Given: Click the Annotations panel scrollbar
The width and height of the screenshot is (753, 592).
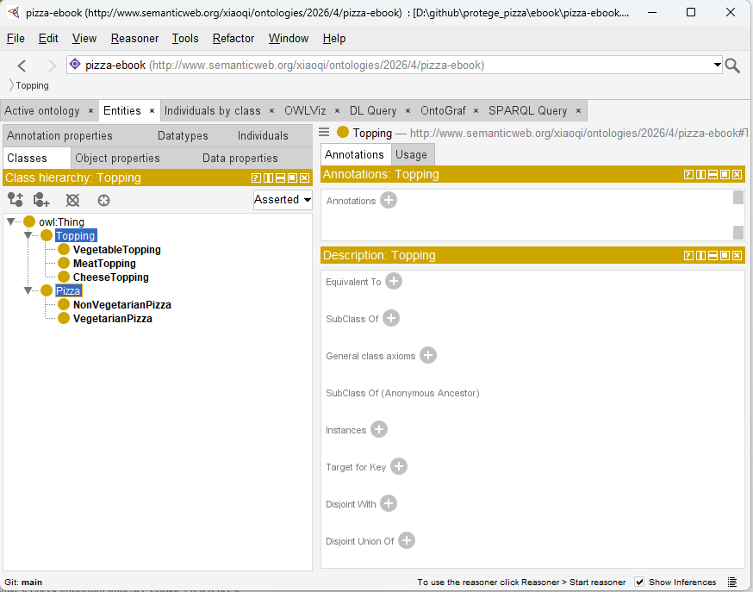Looking at the screenshot, I should pyautogui.click(x=738, y=215).
